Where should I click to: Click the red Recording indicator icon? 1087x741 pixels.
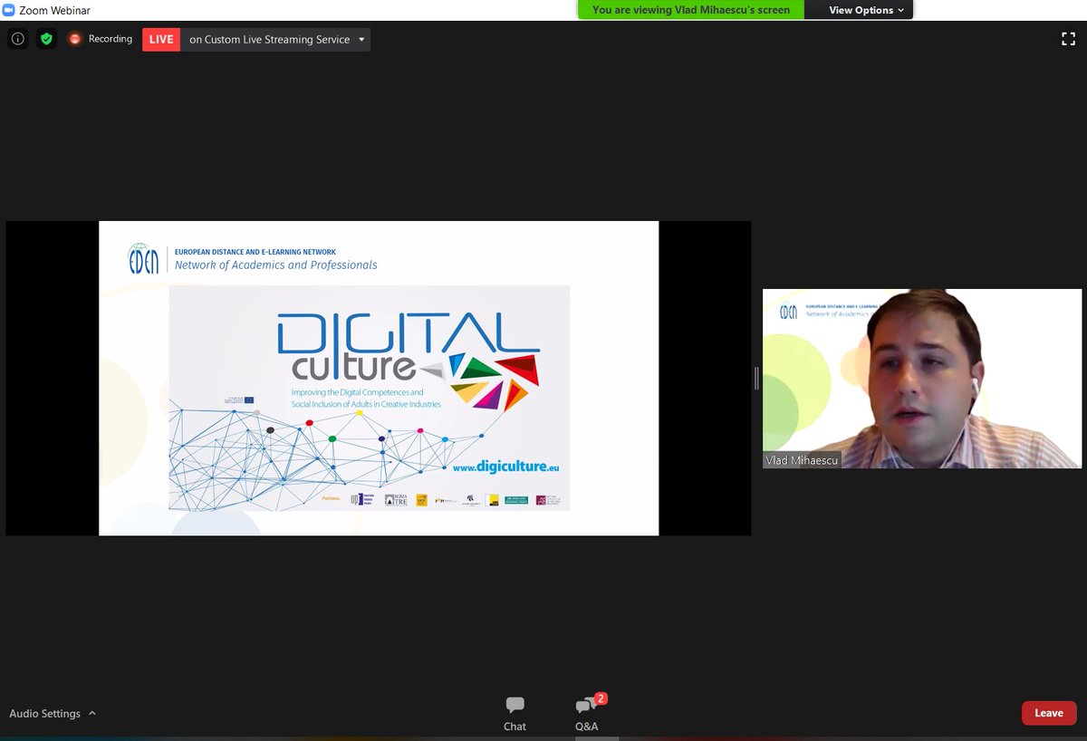[x=75, y=39]
